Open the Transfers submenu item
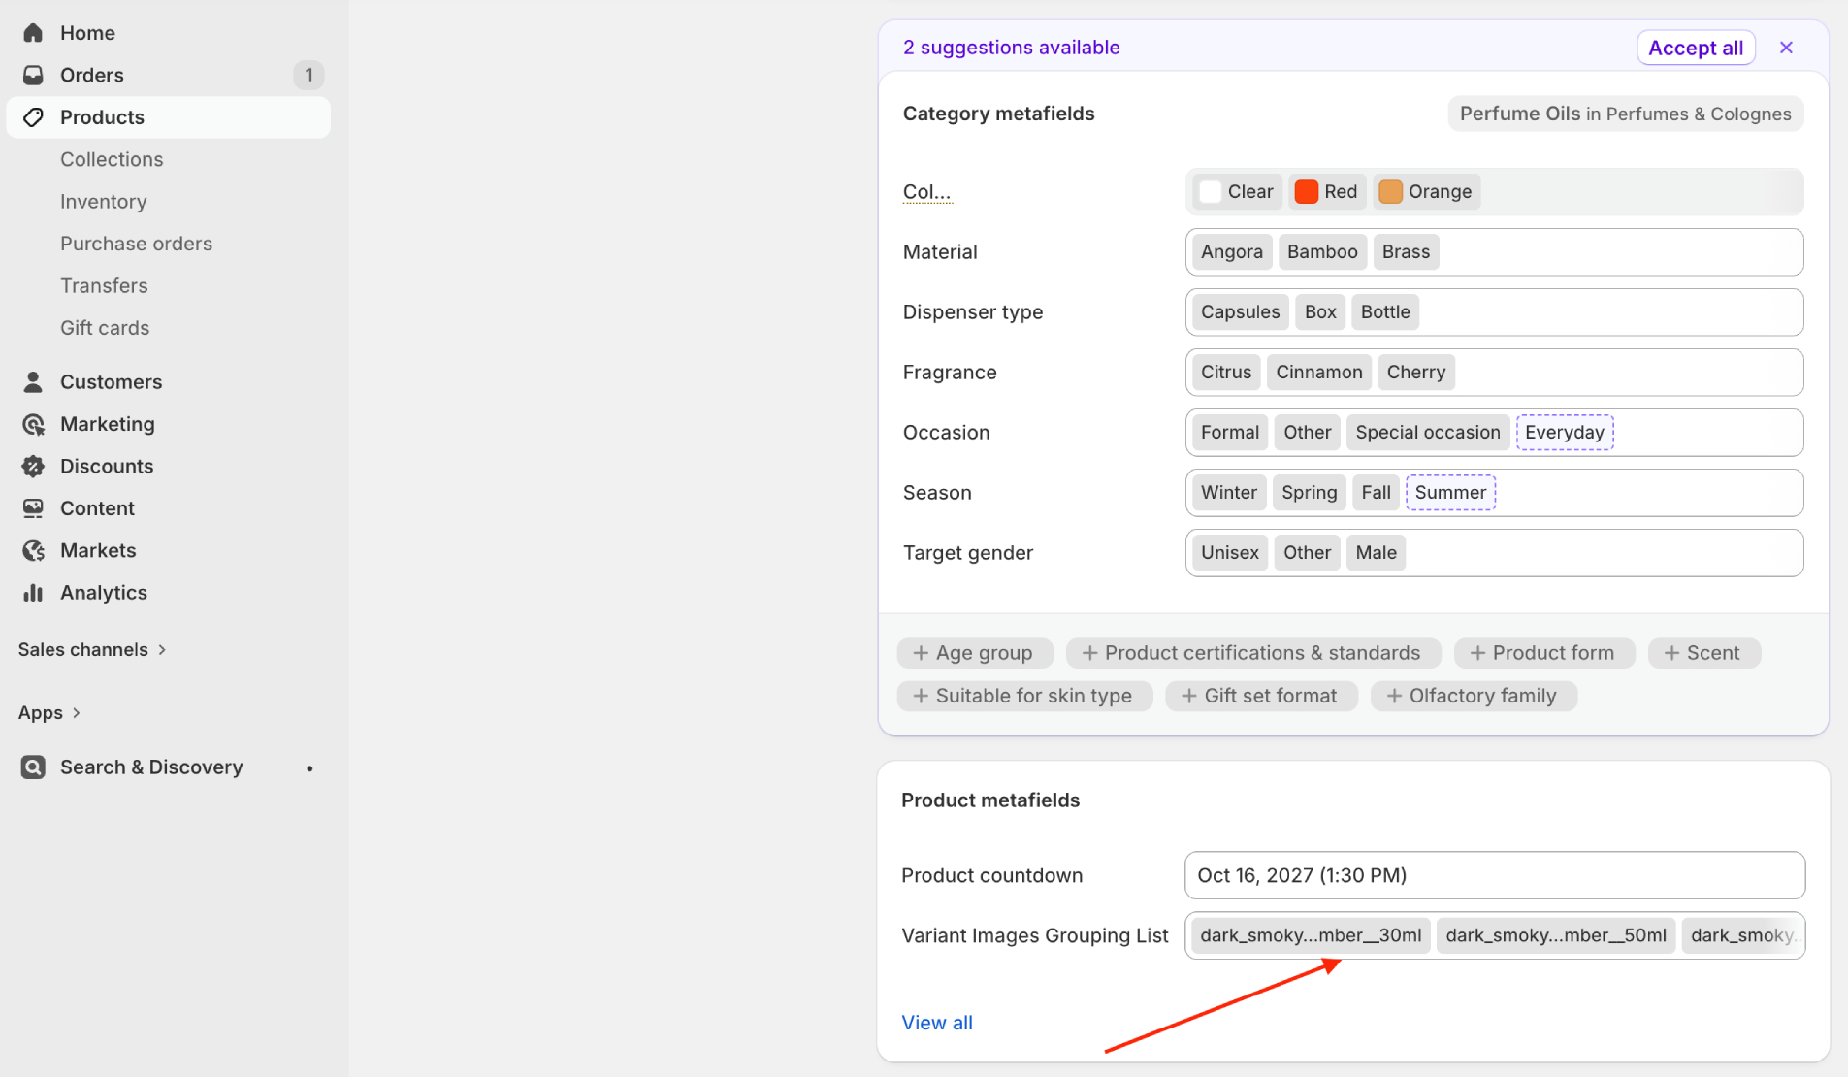The height and width of the screenshot is (1077, 1848). pyautogui.click(x=104, y=286)
